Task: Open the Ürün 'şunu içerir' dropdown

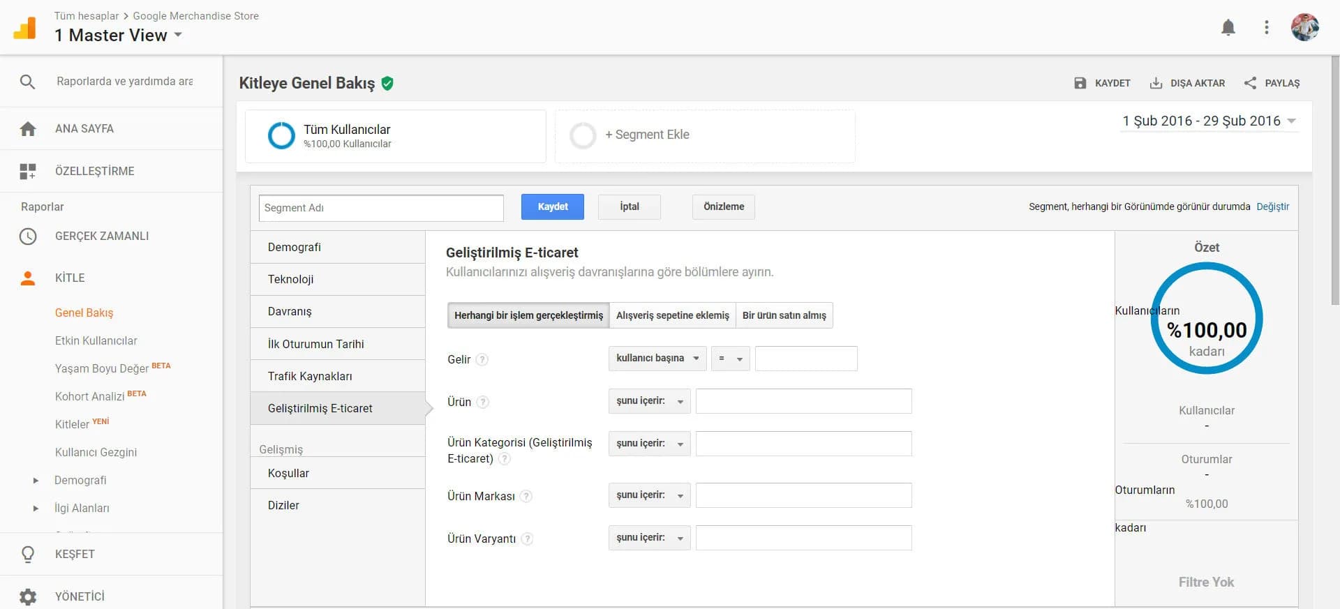Action: (x=649, y=401)
